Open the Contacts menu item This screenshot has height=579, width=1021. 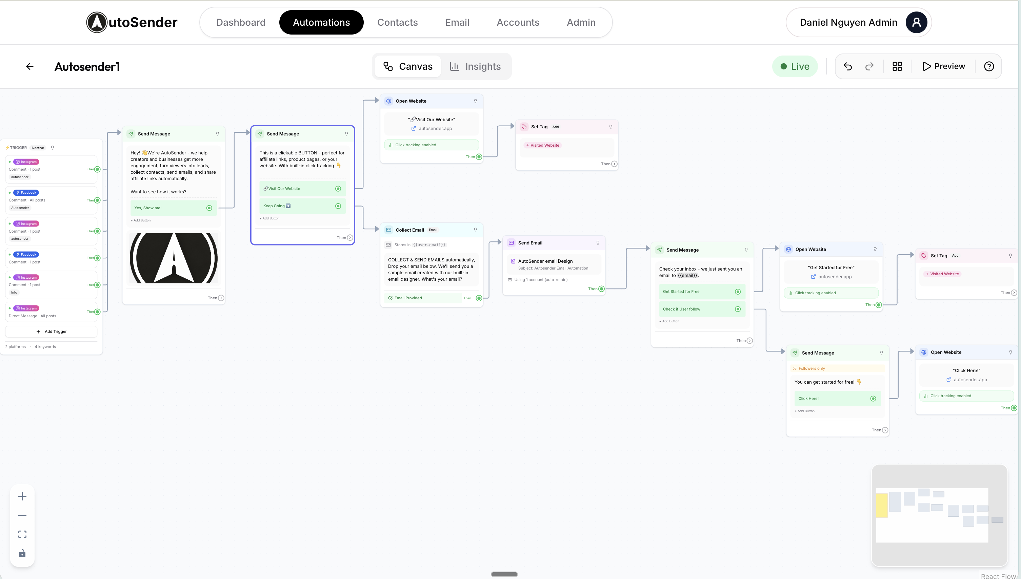[x=397, y=22]
